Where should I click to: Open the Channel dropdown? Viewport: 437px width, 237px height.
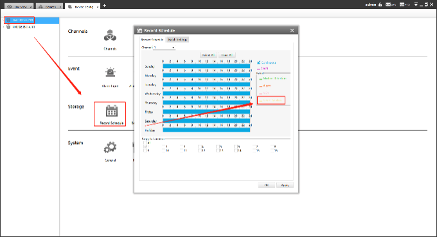(x=164, y=48)
